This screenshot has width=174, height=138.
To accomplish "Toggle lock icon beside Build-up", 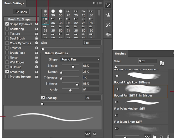I will [x=36, y=67].
